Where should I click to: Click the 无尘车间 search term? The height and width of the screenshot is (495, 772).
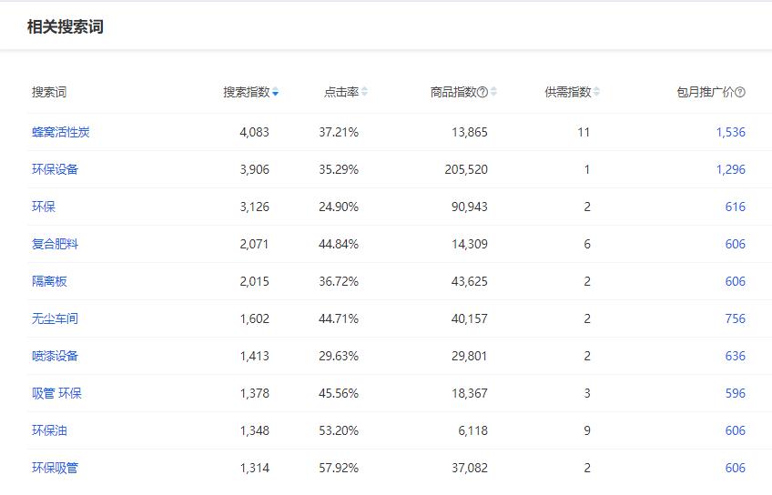55,318
